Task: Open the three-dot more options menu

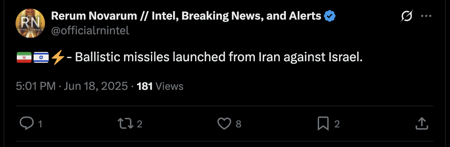Action: point(426,16)
